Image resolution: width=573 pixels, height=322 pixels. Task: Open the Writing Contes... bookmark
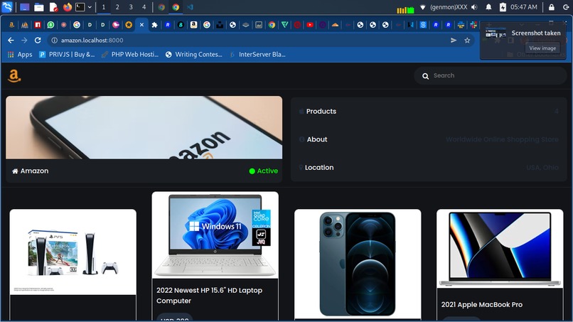tap(194, 55)
